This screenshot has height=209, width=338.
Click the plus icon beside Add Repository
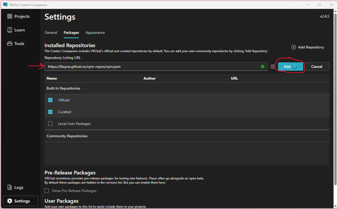(x=294, y=47)
